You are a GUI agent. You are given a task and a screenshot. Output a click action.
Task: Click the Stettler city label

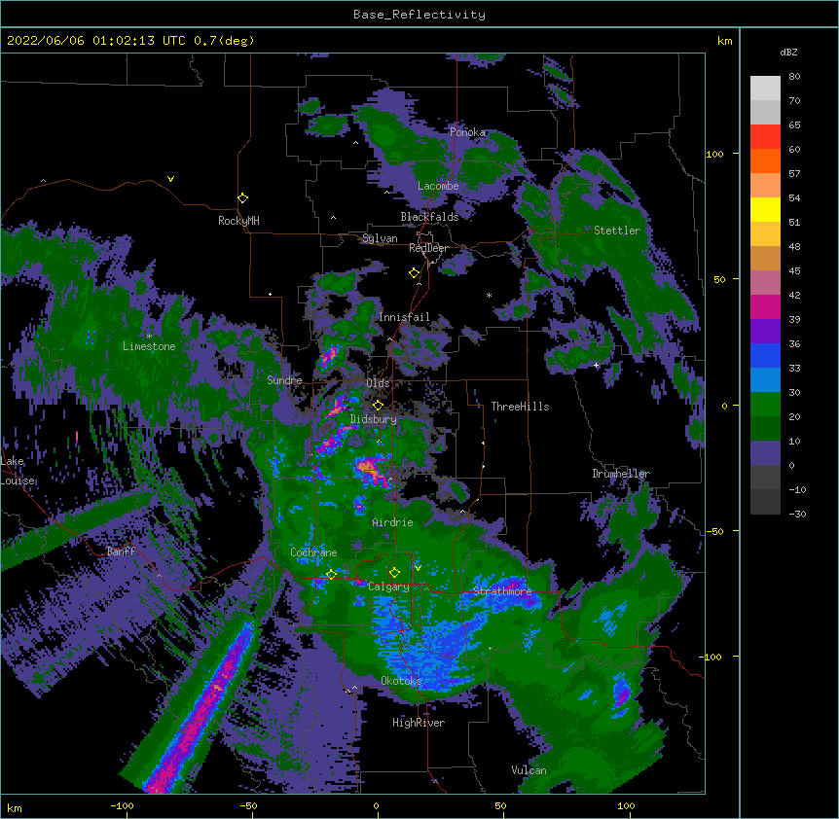click(617, 231)
